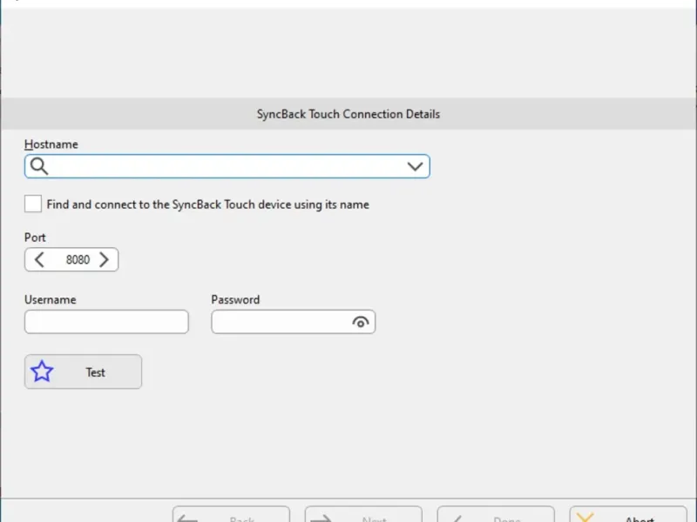
Task: Click the checkmark icon on the Done button
Action: [x=456, y=519]
